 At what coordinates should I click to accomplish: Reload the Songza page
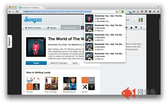[17, 12]
